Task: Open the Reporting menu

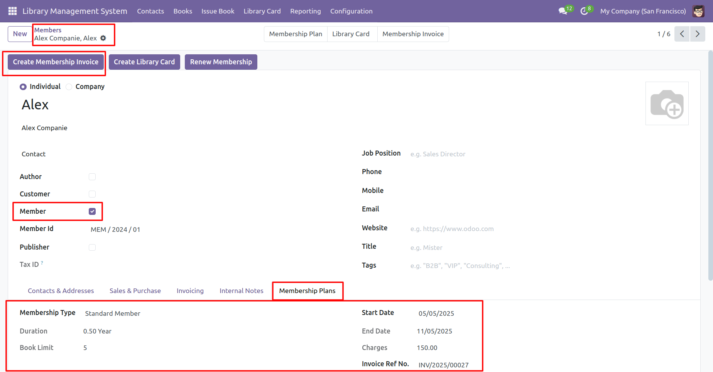Action: (305, 11)
